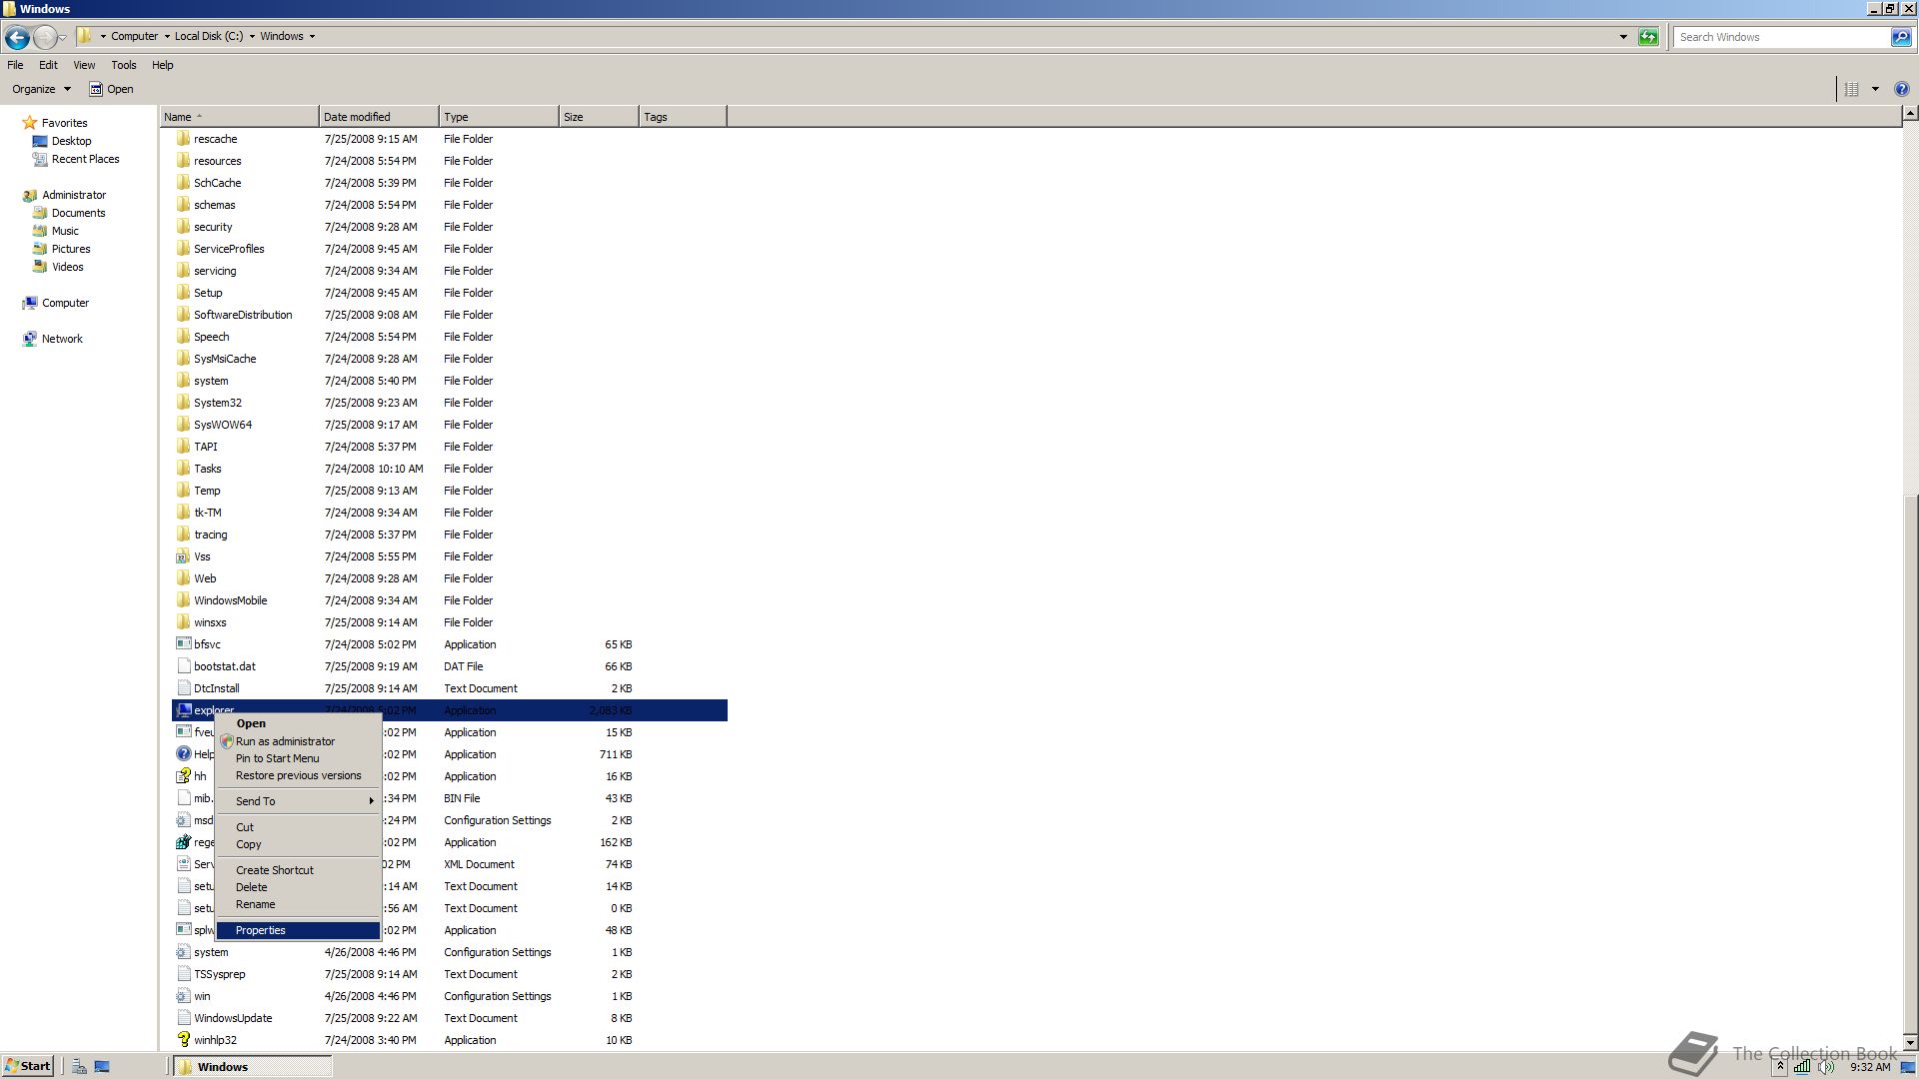Click the search magnifier icon
1919x1079 pixels.
click(1900, 37)
